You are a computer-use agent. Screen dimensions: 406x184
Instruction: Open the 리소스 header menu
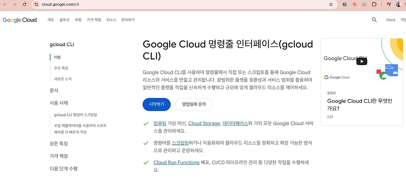point(111,20)
